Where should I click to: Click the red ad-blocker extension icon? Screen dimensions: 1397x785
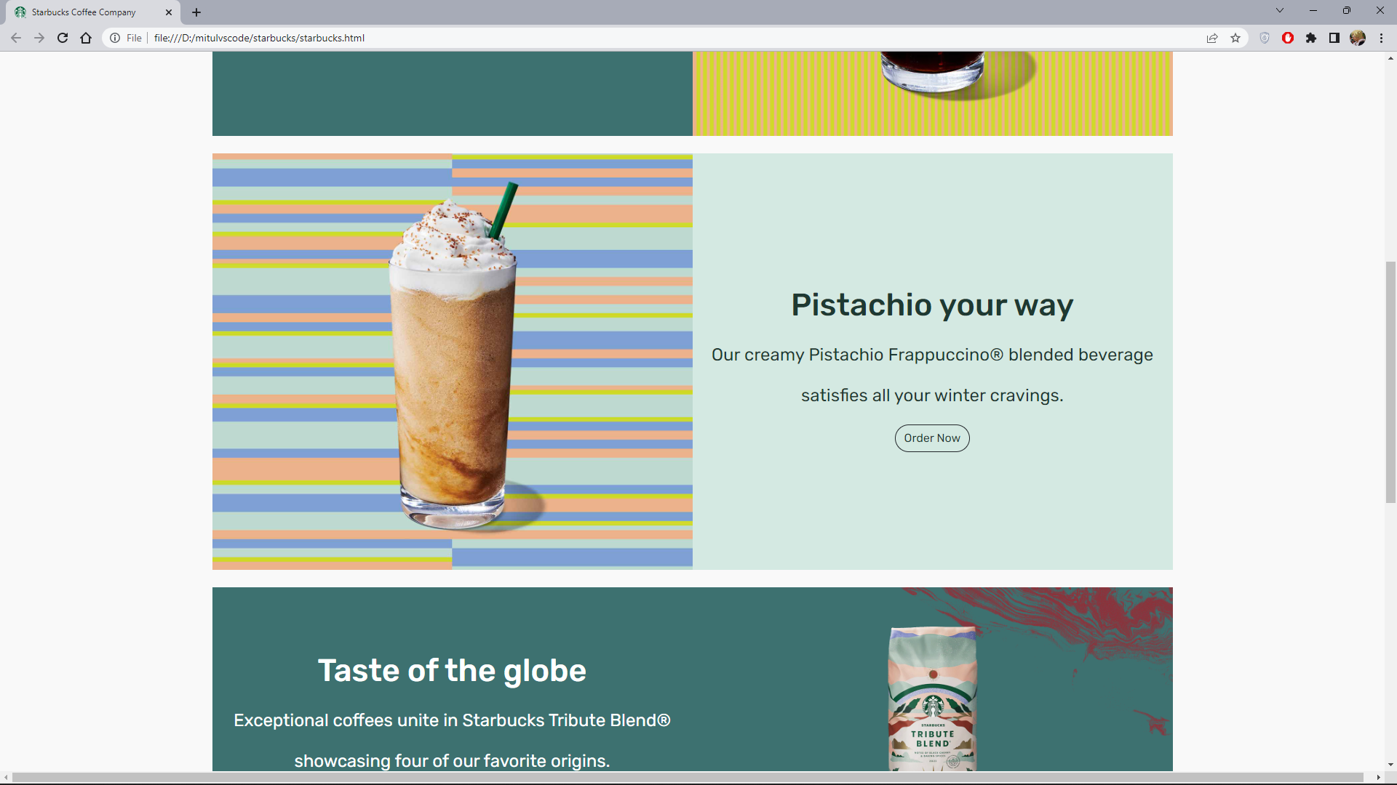coord(1288,38)
